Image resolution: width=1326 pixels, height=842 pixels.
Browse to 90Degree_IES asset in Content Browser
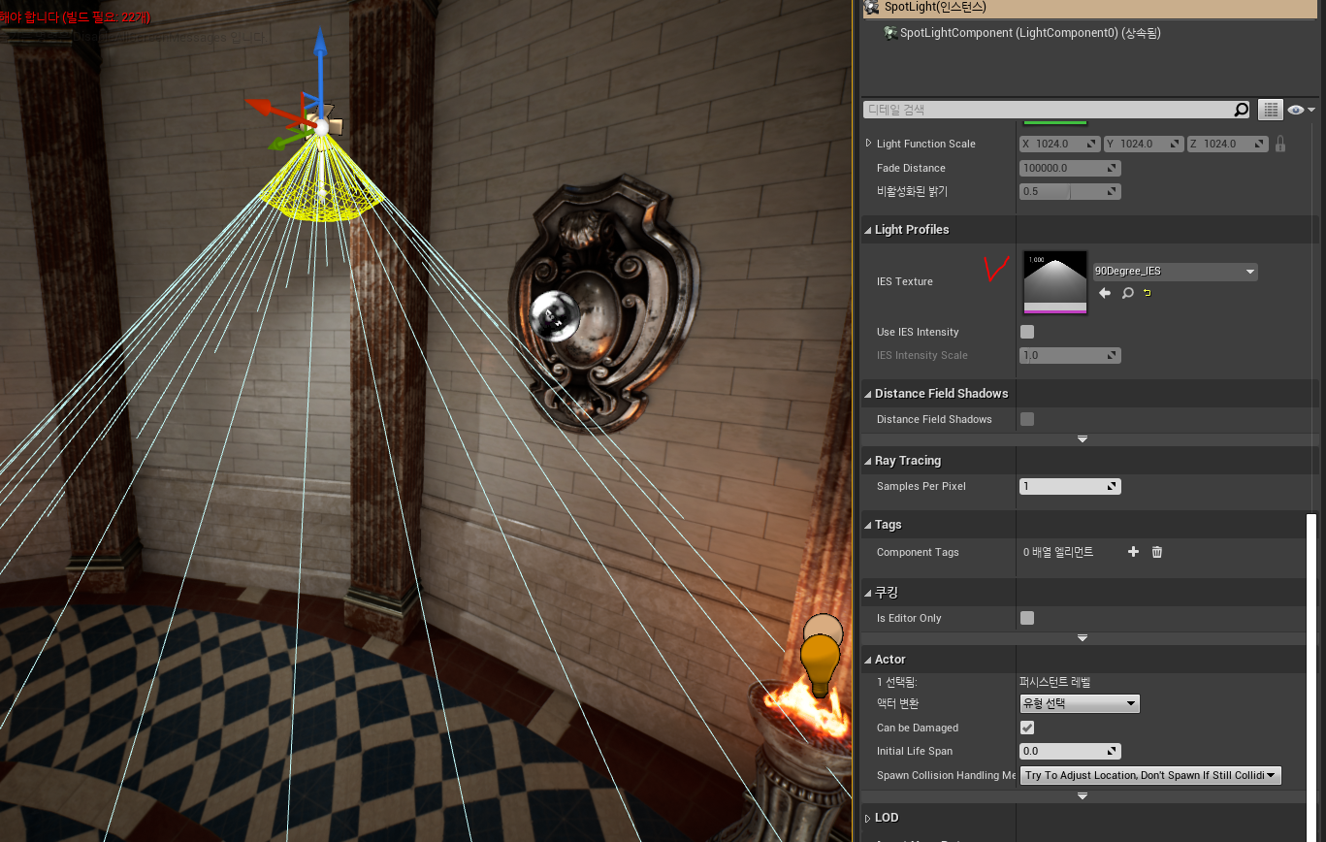point(1127,293)
